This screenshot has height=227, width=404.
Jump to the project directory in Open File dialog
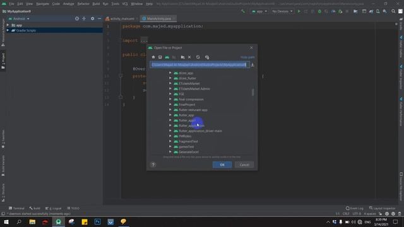point(167,57)
